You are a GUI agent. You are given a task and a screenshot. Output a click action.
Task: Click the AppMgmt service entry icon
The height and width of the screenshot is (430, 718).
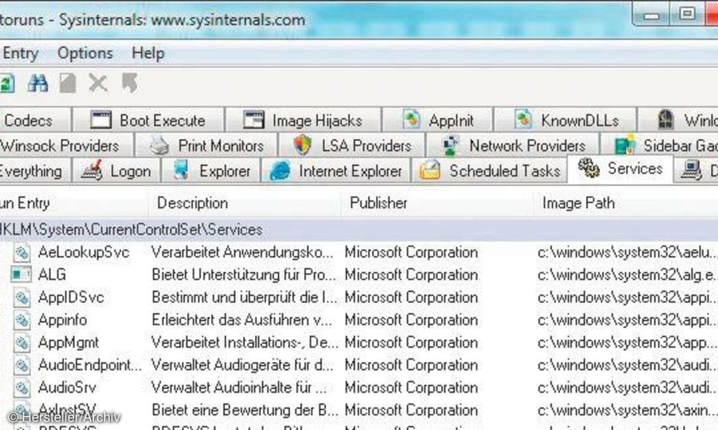click(x=22, y=343)
